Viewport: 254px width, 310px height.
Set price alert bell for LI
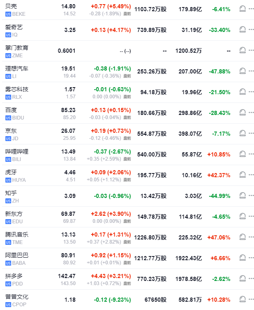pos(242,71)
